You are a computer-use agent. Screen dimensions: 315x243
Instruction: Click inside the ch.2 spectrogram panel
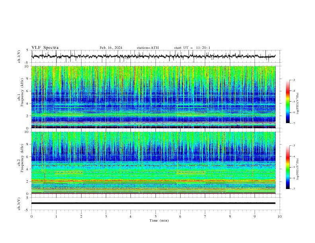click(153, 163)
